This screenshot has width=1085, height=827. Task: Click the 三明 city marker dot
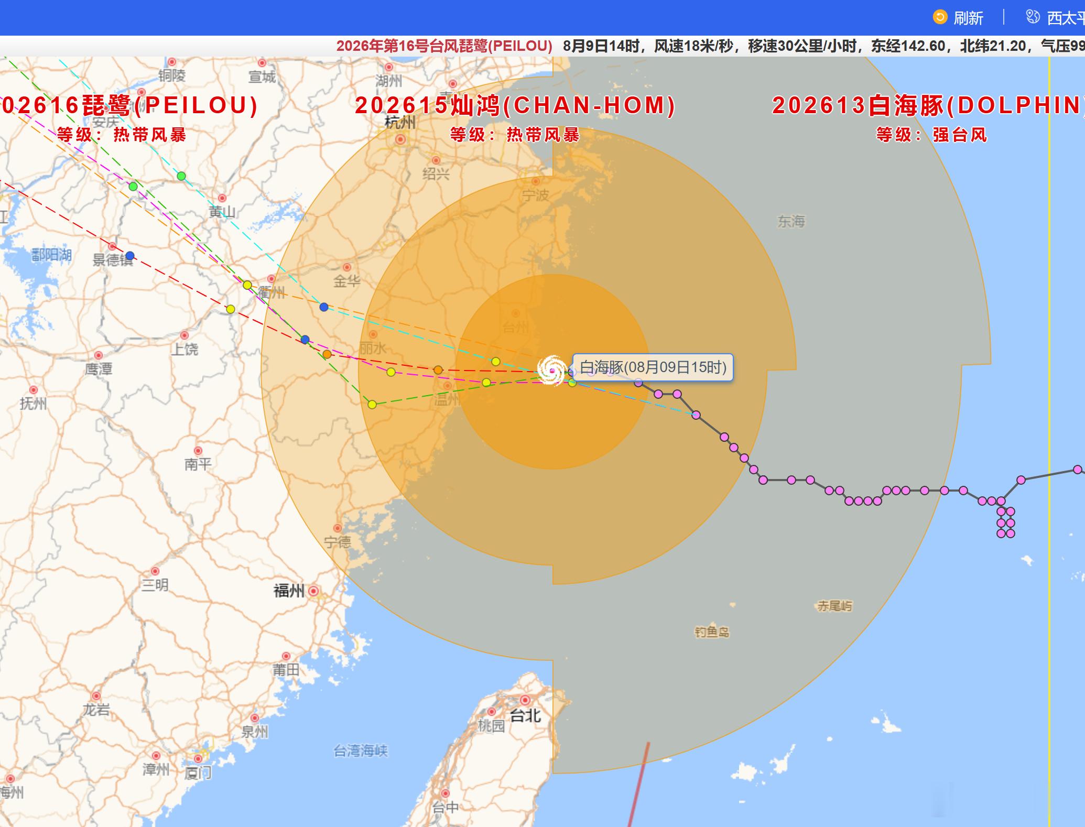[155, 571]
